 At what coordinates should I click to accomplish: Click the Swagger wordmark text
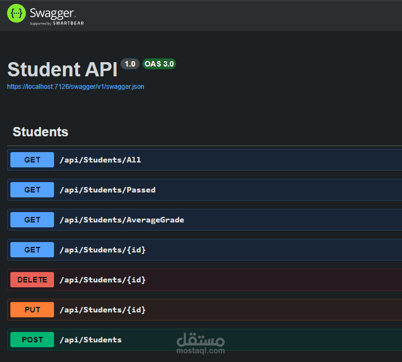pyautogui.click(x=52, y=13)
